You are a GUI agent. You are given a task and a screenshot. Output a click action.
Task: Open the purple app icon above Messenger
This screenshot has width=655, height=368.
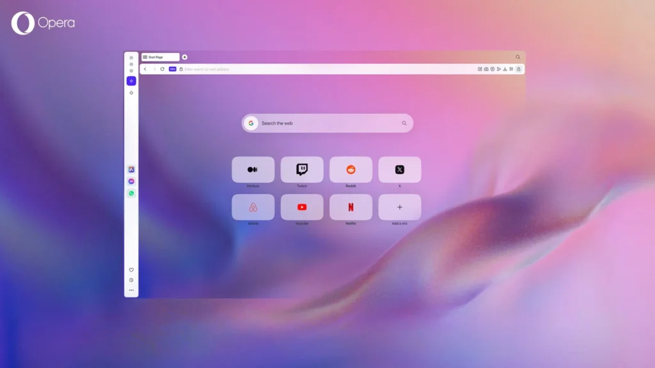tap(131, 169)
